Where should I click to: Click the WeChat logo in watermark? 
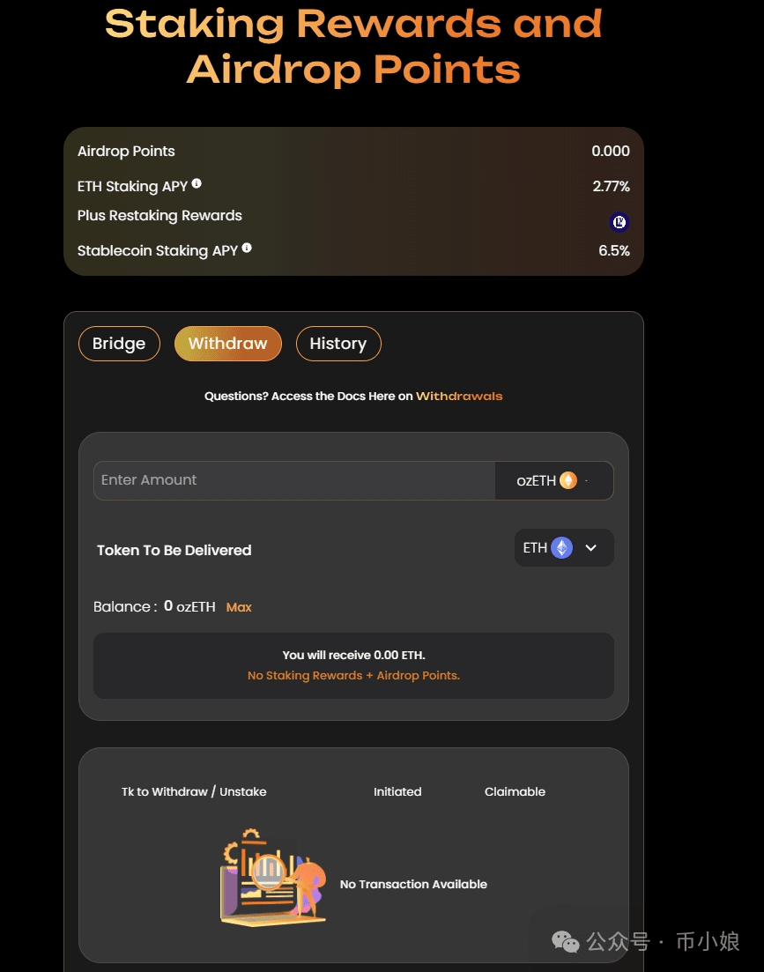click(565, 942)
